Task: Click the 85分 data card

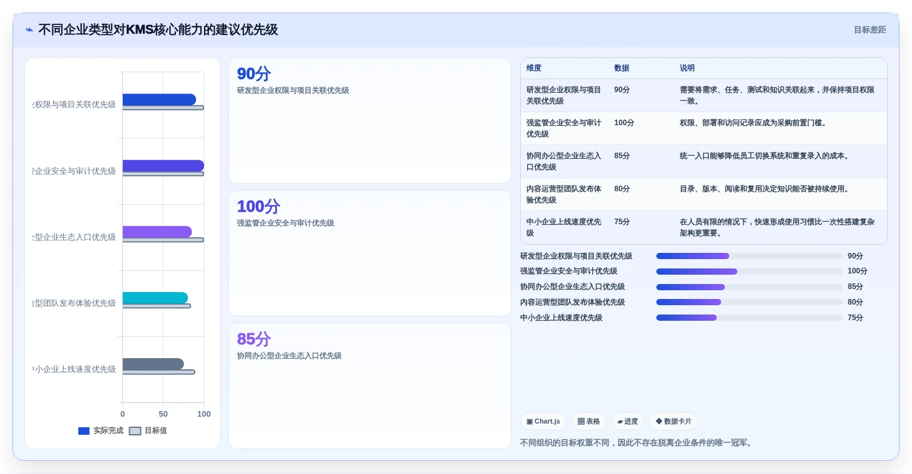Action: click(x=370, y=386)
